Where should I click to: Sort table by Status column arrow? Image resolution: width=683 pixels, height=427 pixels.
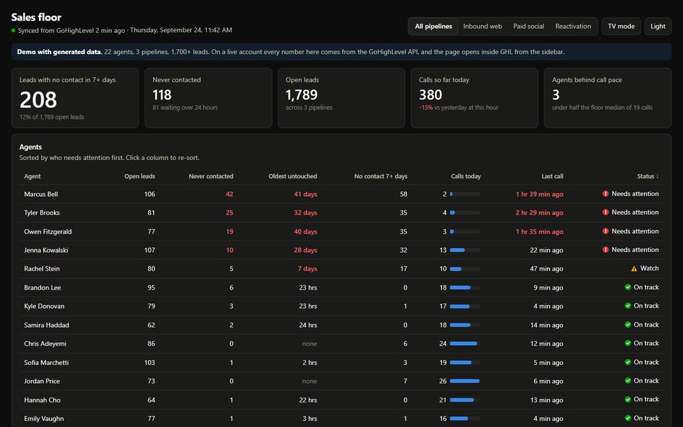click(x=657, y=176)
